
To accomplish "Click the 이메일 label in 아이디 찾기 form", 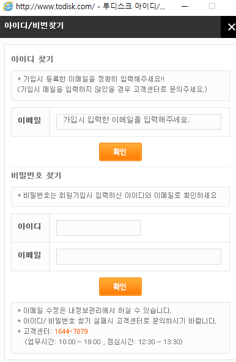I will 29,120.
